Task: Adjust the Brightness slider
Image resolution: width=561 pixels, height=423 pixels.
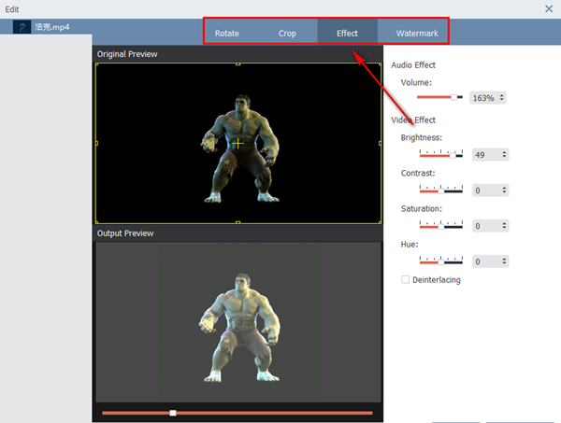Action: click(441, 154)
